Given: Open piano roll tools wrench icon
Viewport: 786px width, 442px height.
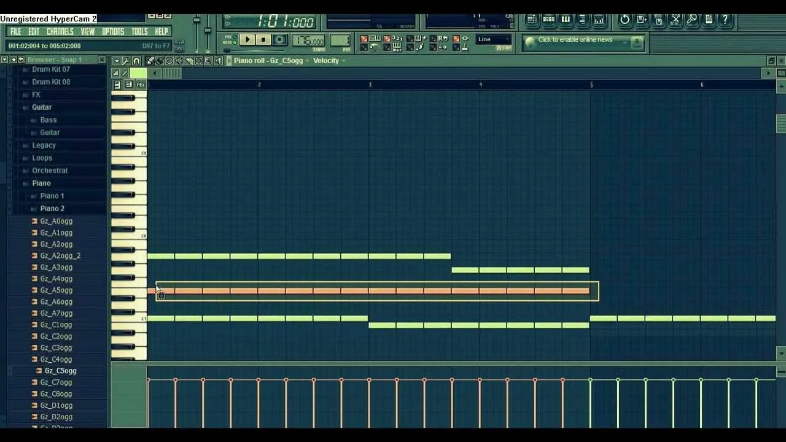Looking at the screenshot, I should click(126, 61).
